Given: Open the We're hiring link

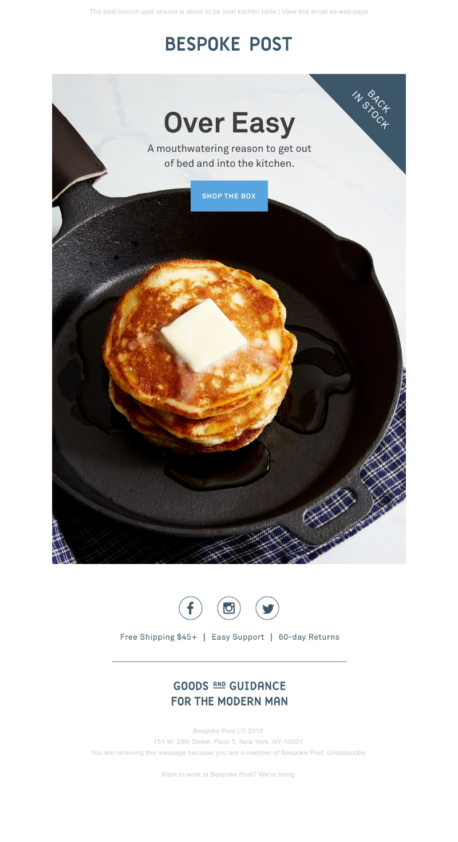Looking at the screenshot, I should 277,774.
